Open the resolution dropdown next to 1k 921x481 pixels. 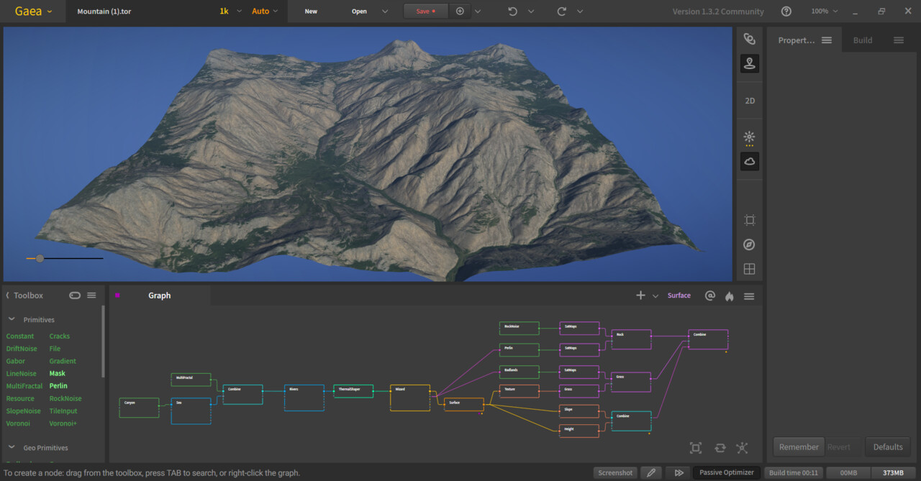(x=241, y=11)
